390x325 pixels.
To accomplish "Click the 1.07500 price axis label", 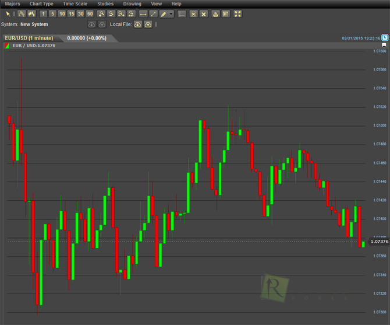I will click(380, 125).
